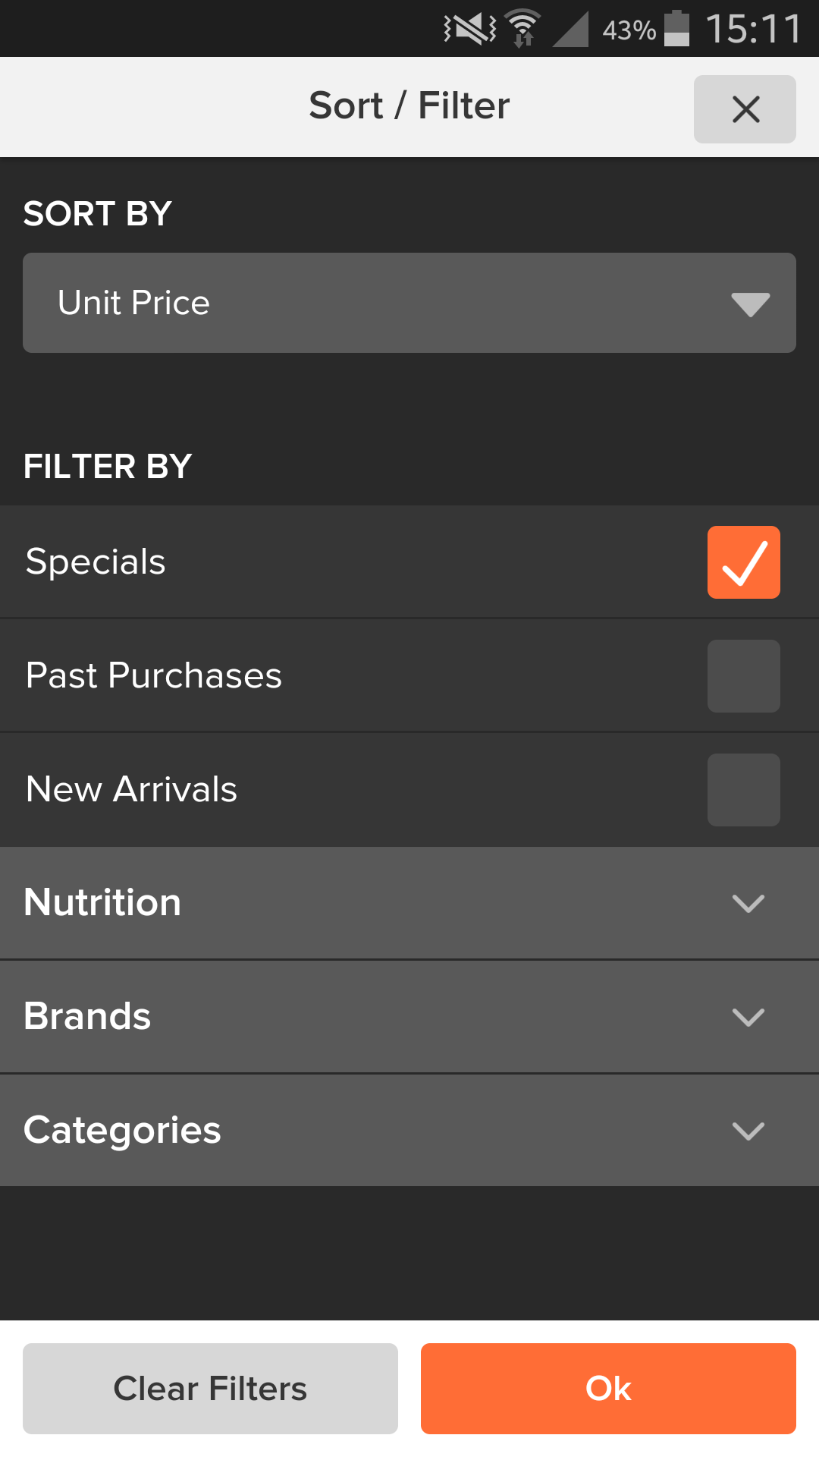
Task: Tap the Unit Price dropdown arrow
Action: pos(750,304)
